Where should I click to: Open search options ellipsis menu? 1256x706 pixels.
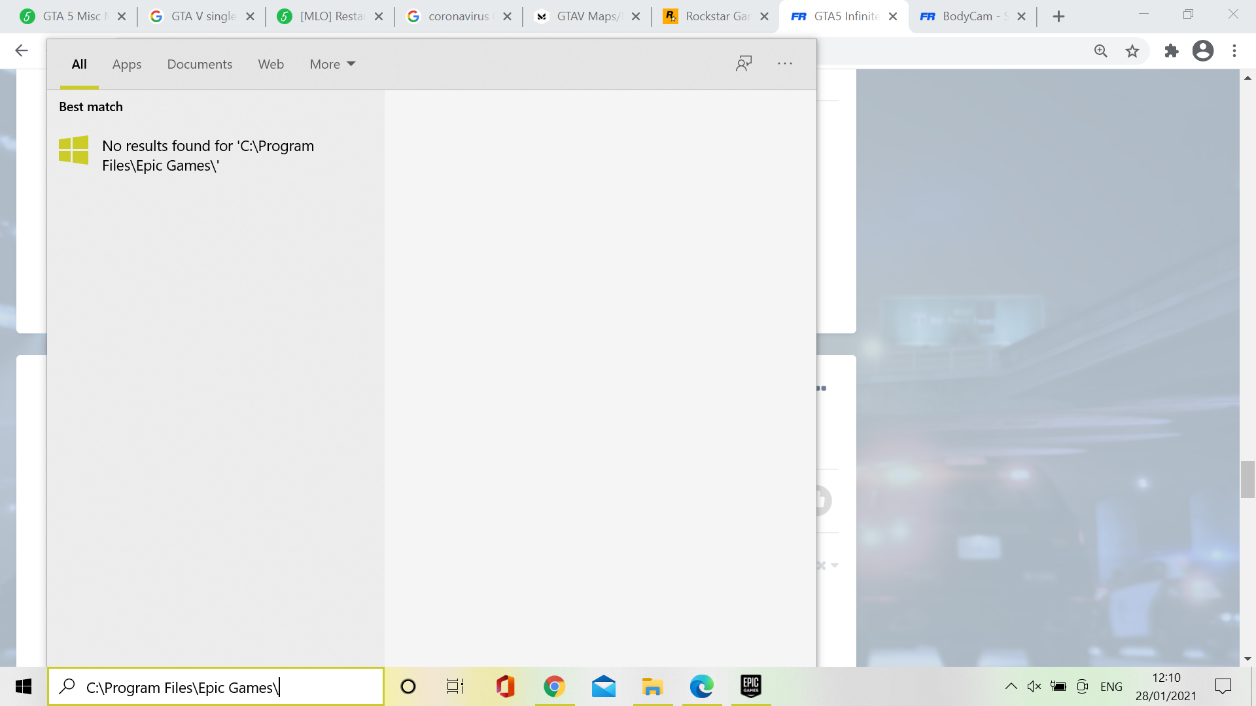click(x=785, y=63)
